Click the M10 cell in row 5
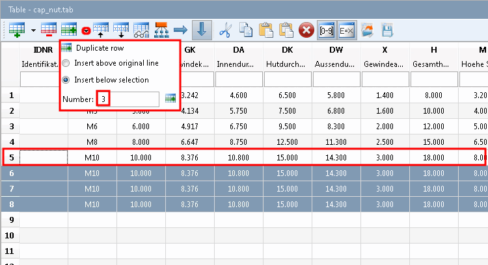 (92, 158)
